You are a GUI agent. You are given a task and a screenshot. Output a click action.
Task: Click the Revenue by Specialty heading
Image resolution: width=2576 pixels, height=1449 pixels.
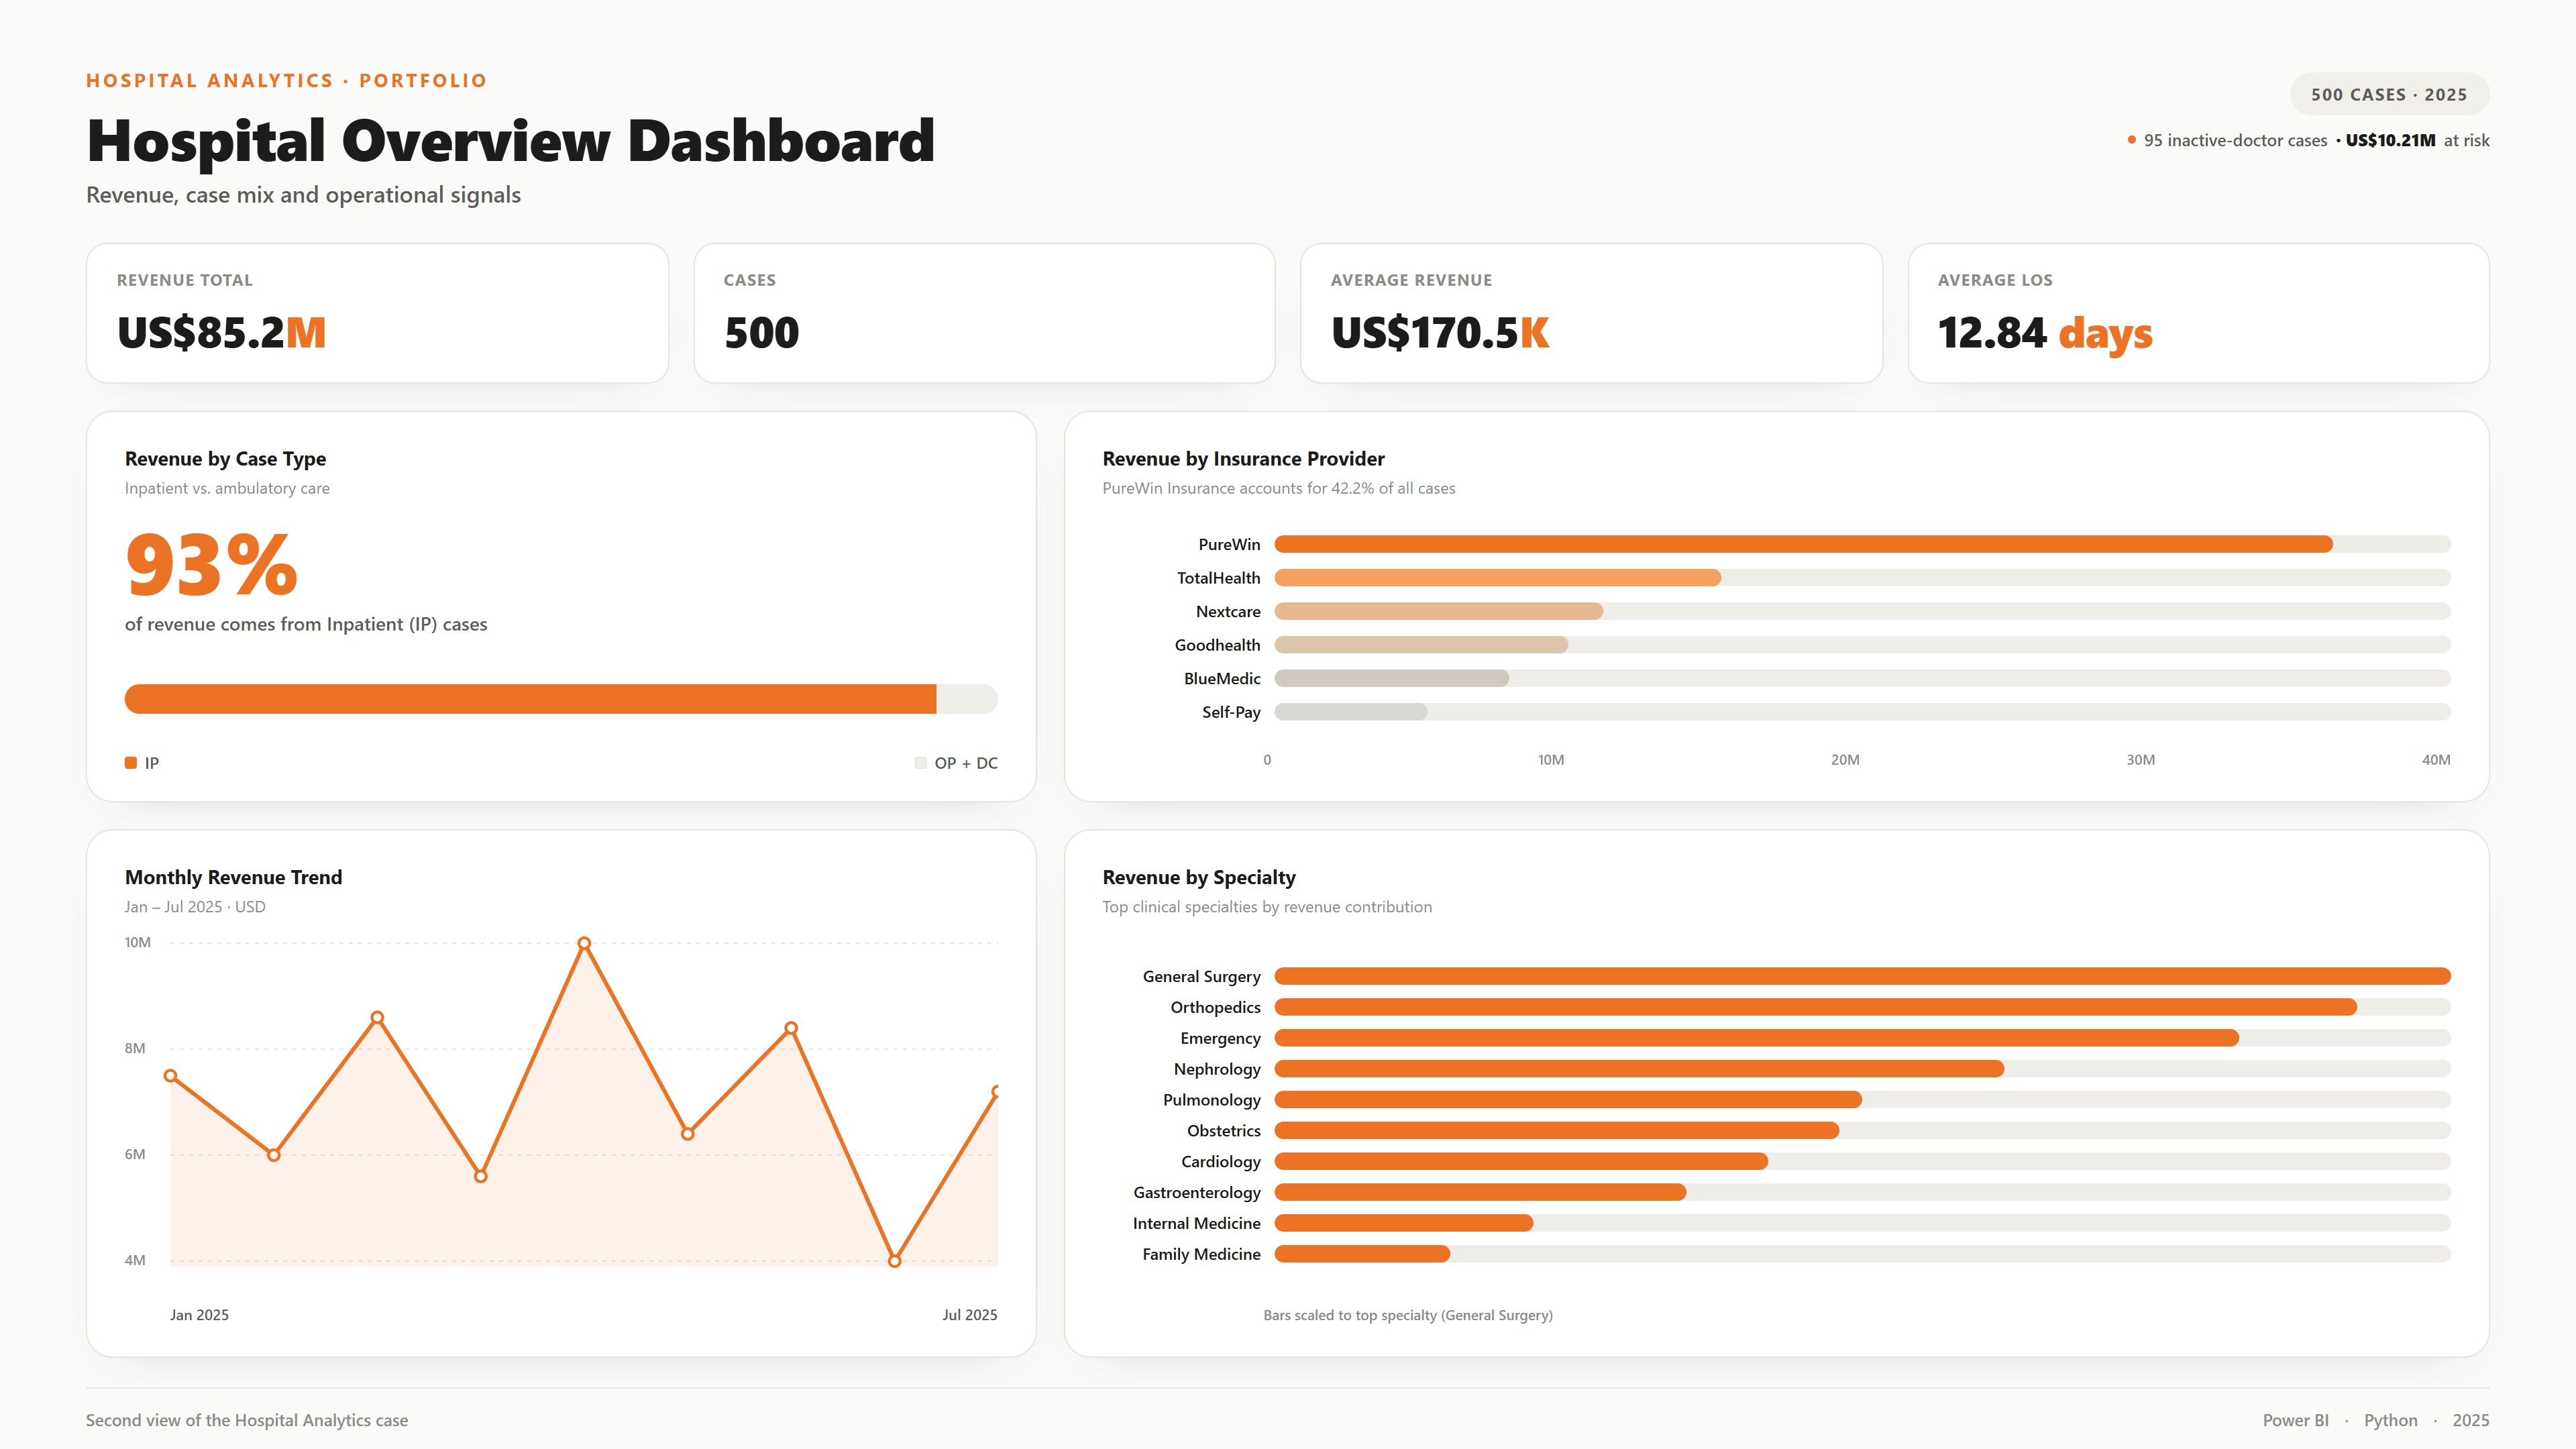[1199, 877]
